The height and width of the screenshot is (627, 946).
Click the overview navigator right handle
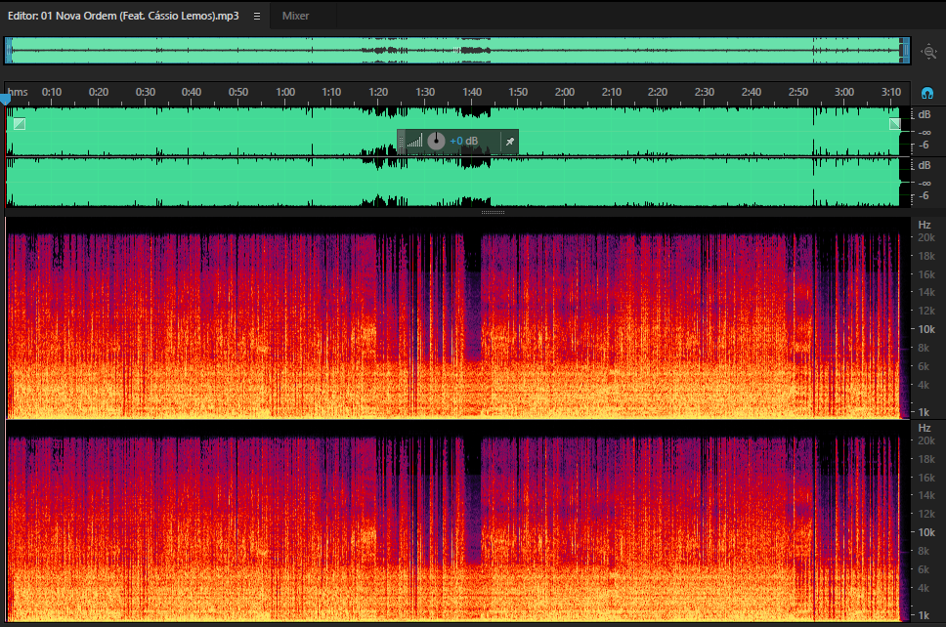point(905,51)
